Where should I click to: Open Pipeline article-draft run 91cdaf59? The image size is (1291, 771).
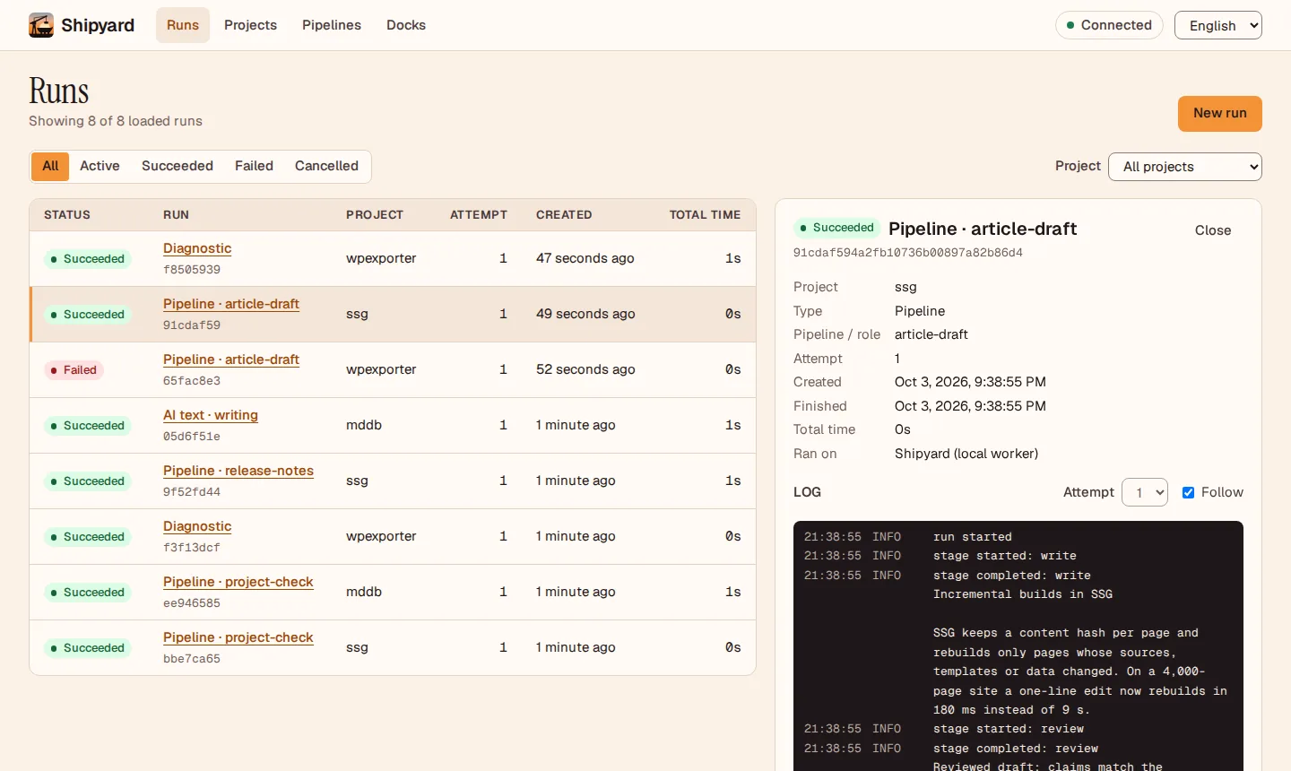click(231, 304)
